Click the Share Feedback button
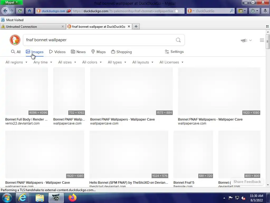The image size is (270, 203). [247, 182]
